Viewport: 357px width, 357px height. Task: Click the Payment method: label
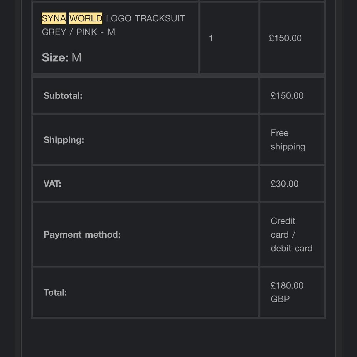click(82, 235)
